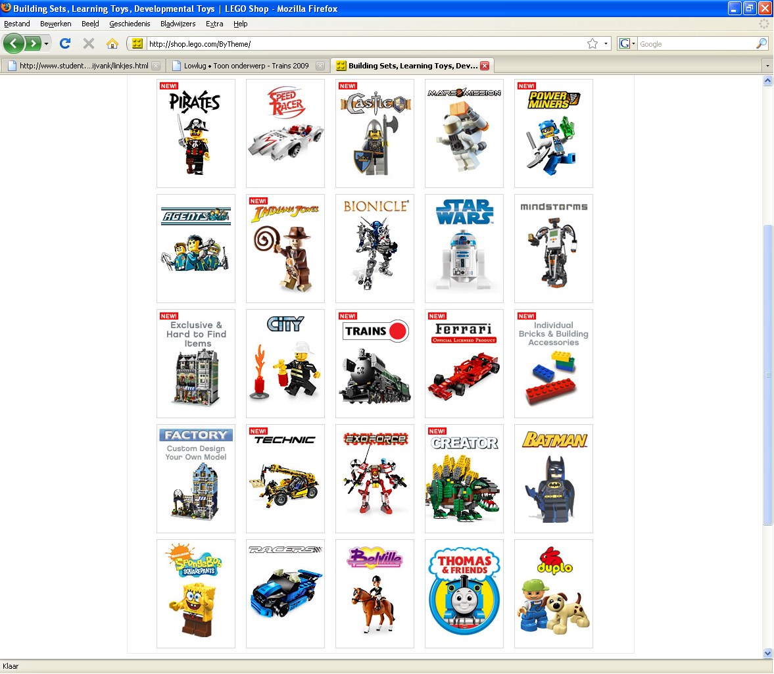Open the Mindstorms theme tile
The height and width of the screenshot is (674, 774).
point(553,248)
